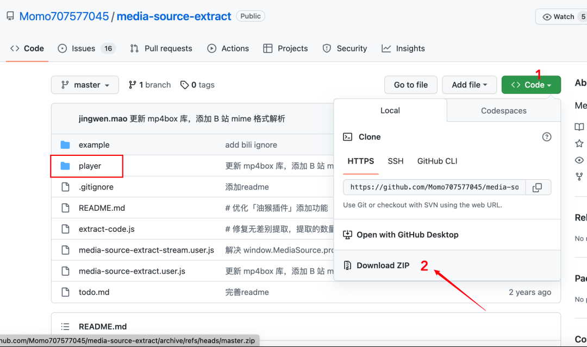Click the star icon in the About sidebar
The width and height of the screenshot is (587, 347).
[579, 143]
